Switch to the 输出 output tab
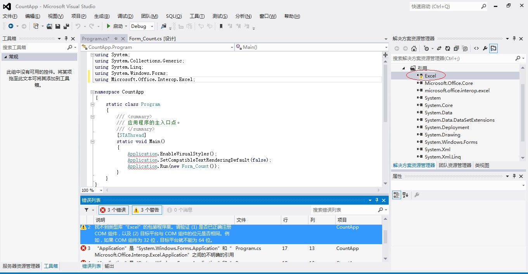Viewport: 528px width, 274px height. 109,266
